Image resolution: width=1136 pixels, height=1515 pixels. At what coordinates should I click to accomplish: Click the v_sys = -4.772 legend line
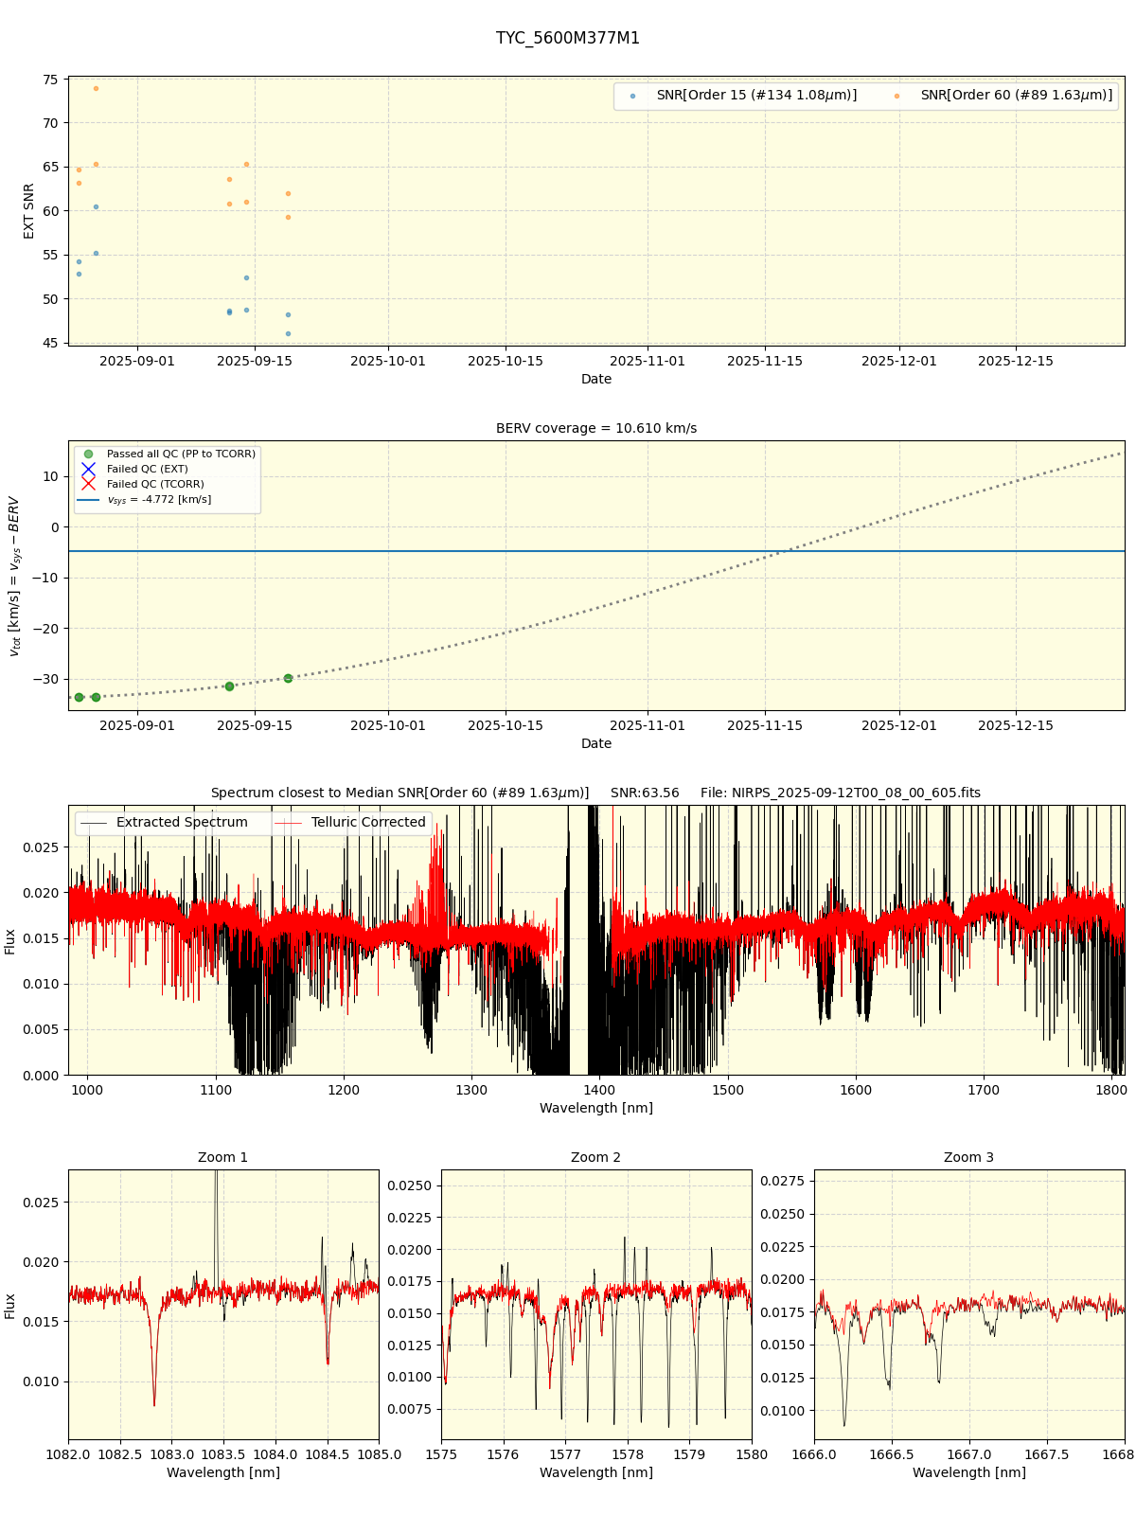click(88, 500)
